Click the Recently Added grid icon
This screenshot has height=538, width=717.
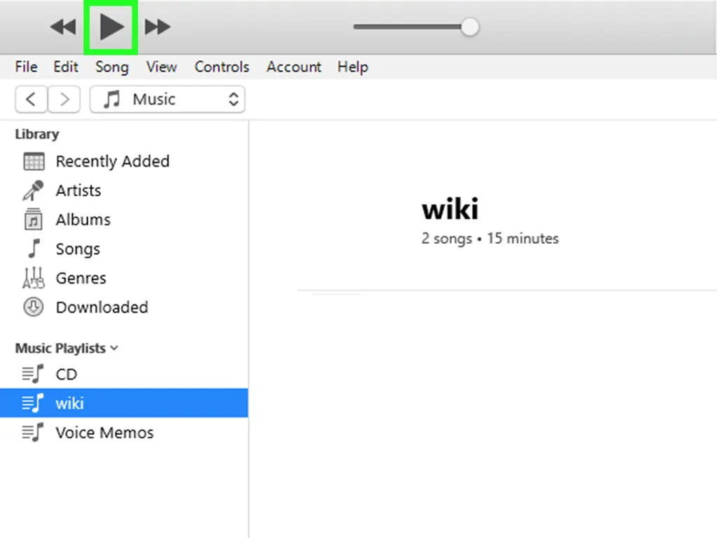(x=34, y=161)
